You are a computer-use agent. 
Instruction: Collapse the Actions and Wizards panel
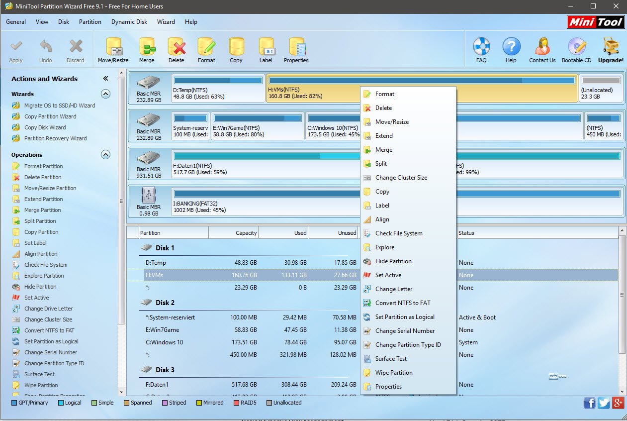pos(105,79)
